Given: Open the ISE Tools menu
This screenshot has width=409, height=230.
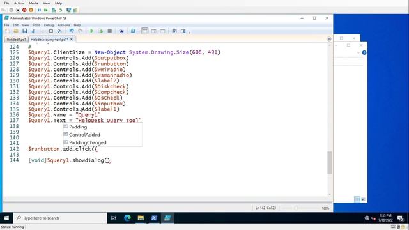Looking at the screenshot, I should (x=36, y=25).
